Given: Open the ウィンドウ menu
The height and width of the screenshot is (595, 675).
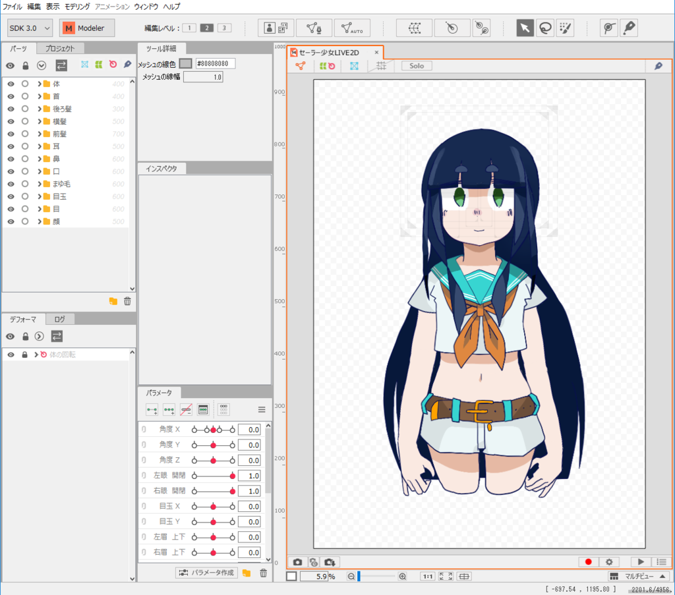Looking at the screenshot, I should coord(146,7).
